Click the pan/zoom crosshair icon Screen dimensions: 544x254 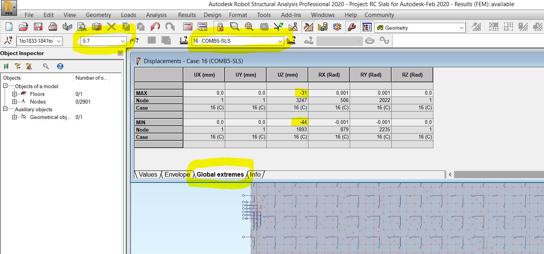[249, 27]
